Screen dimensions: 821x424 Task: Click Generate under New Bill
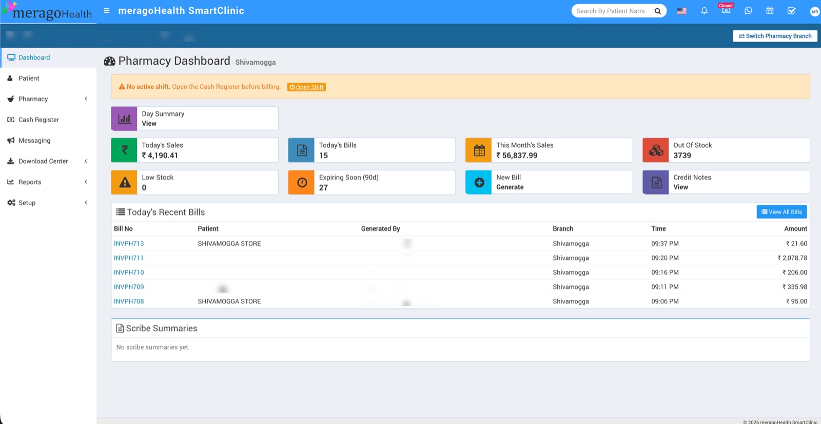510,187
